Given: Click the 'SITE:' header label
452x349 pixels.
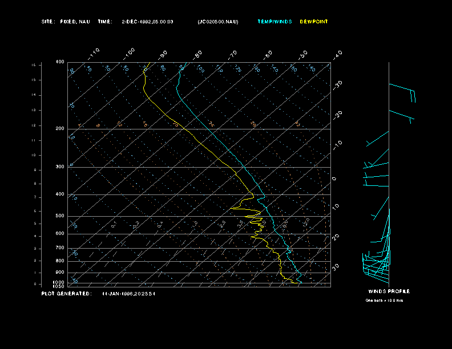Looking at the screenshot, I should tap(47, 22).
